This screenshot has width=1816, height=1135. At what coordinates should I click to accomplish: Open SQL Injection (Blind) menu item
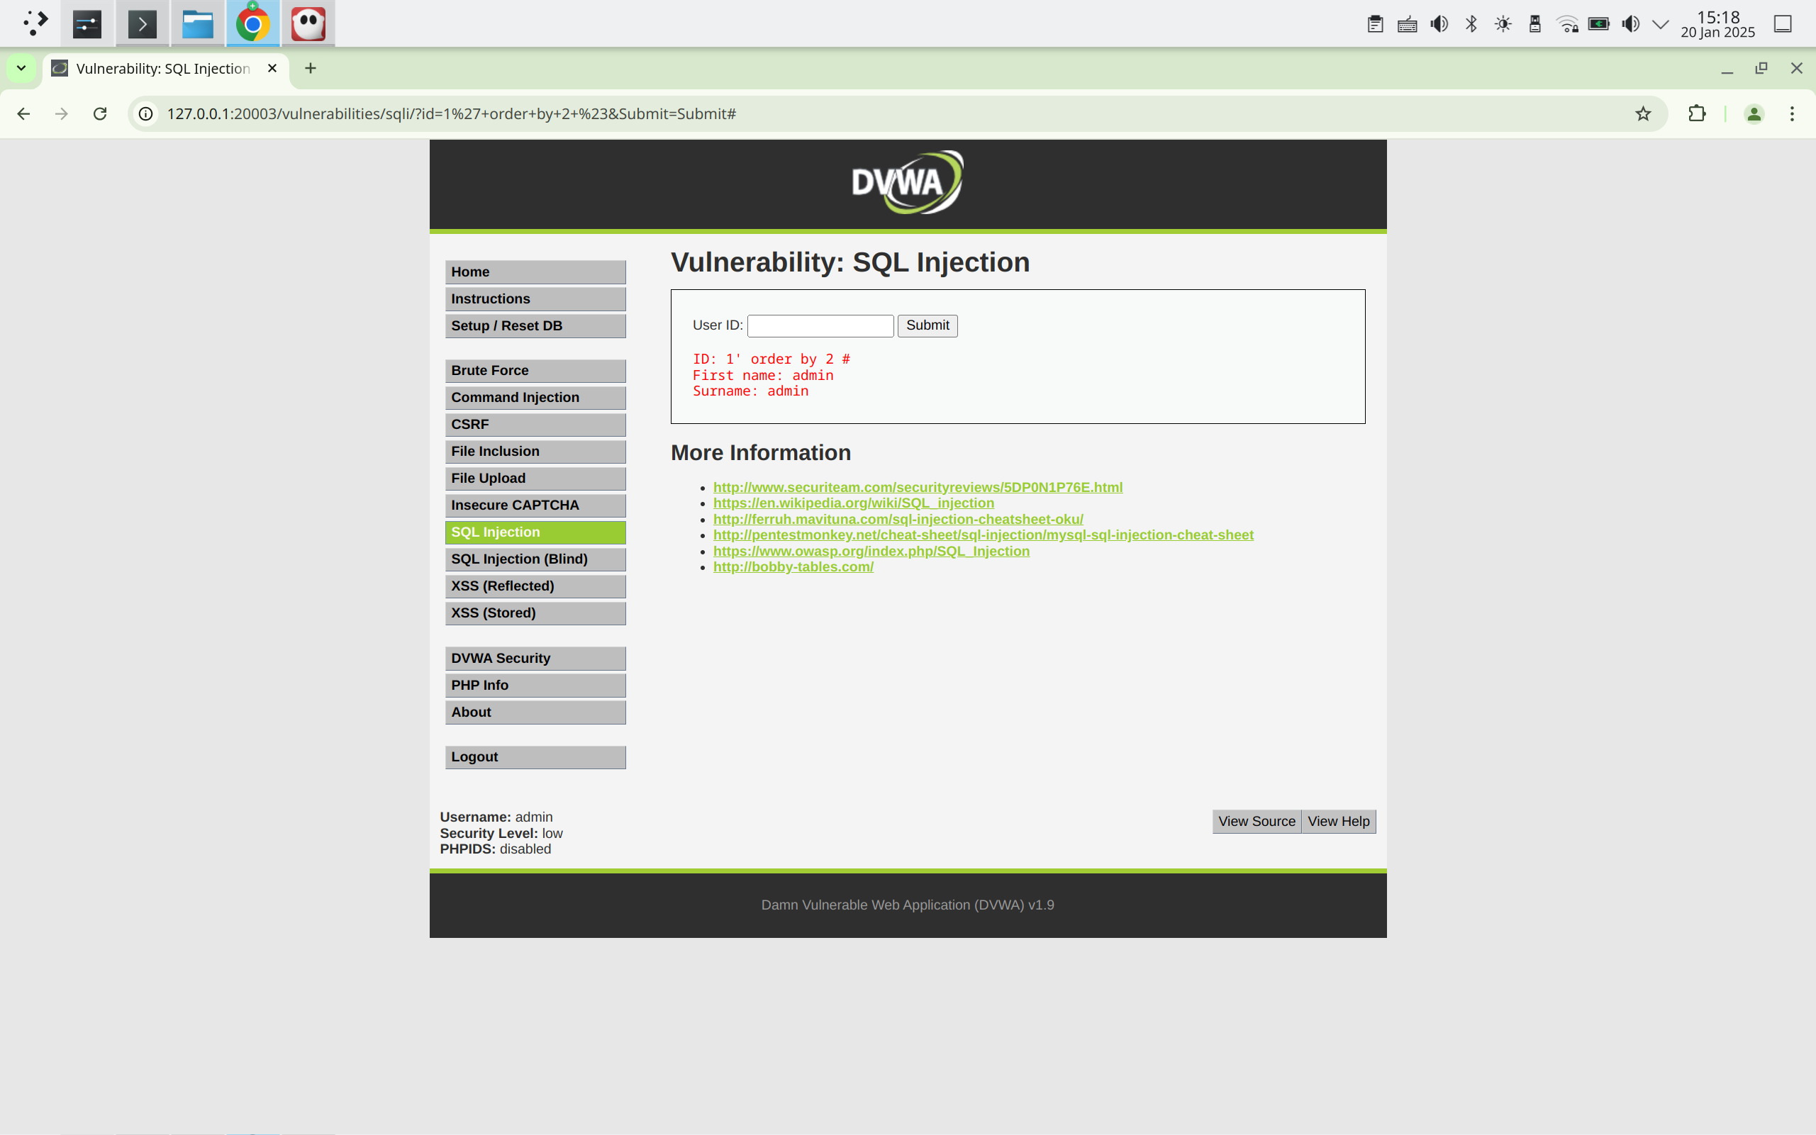pyautogui.click(x=535, y=559)
